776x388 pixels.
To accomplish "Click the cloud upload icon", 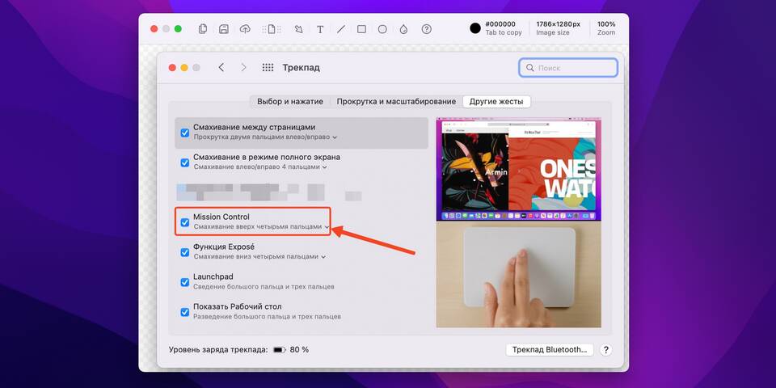I will point(245,29).
